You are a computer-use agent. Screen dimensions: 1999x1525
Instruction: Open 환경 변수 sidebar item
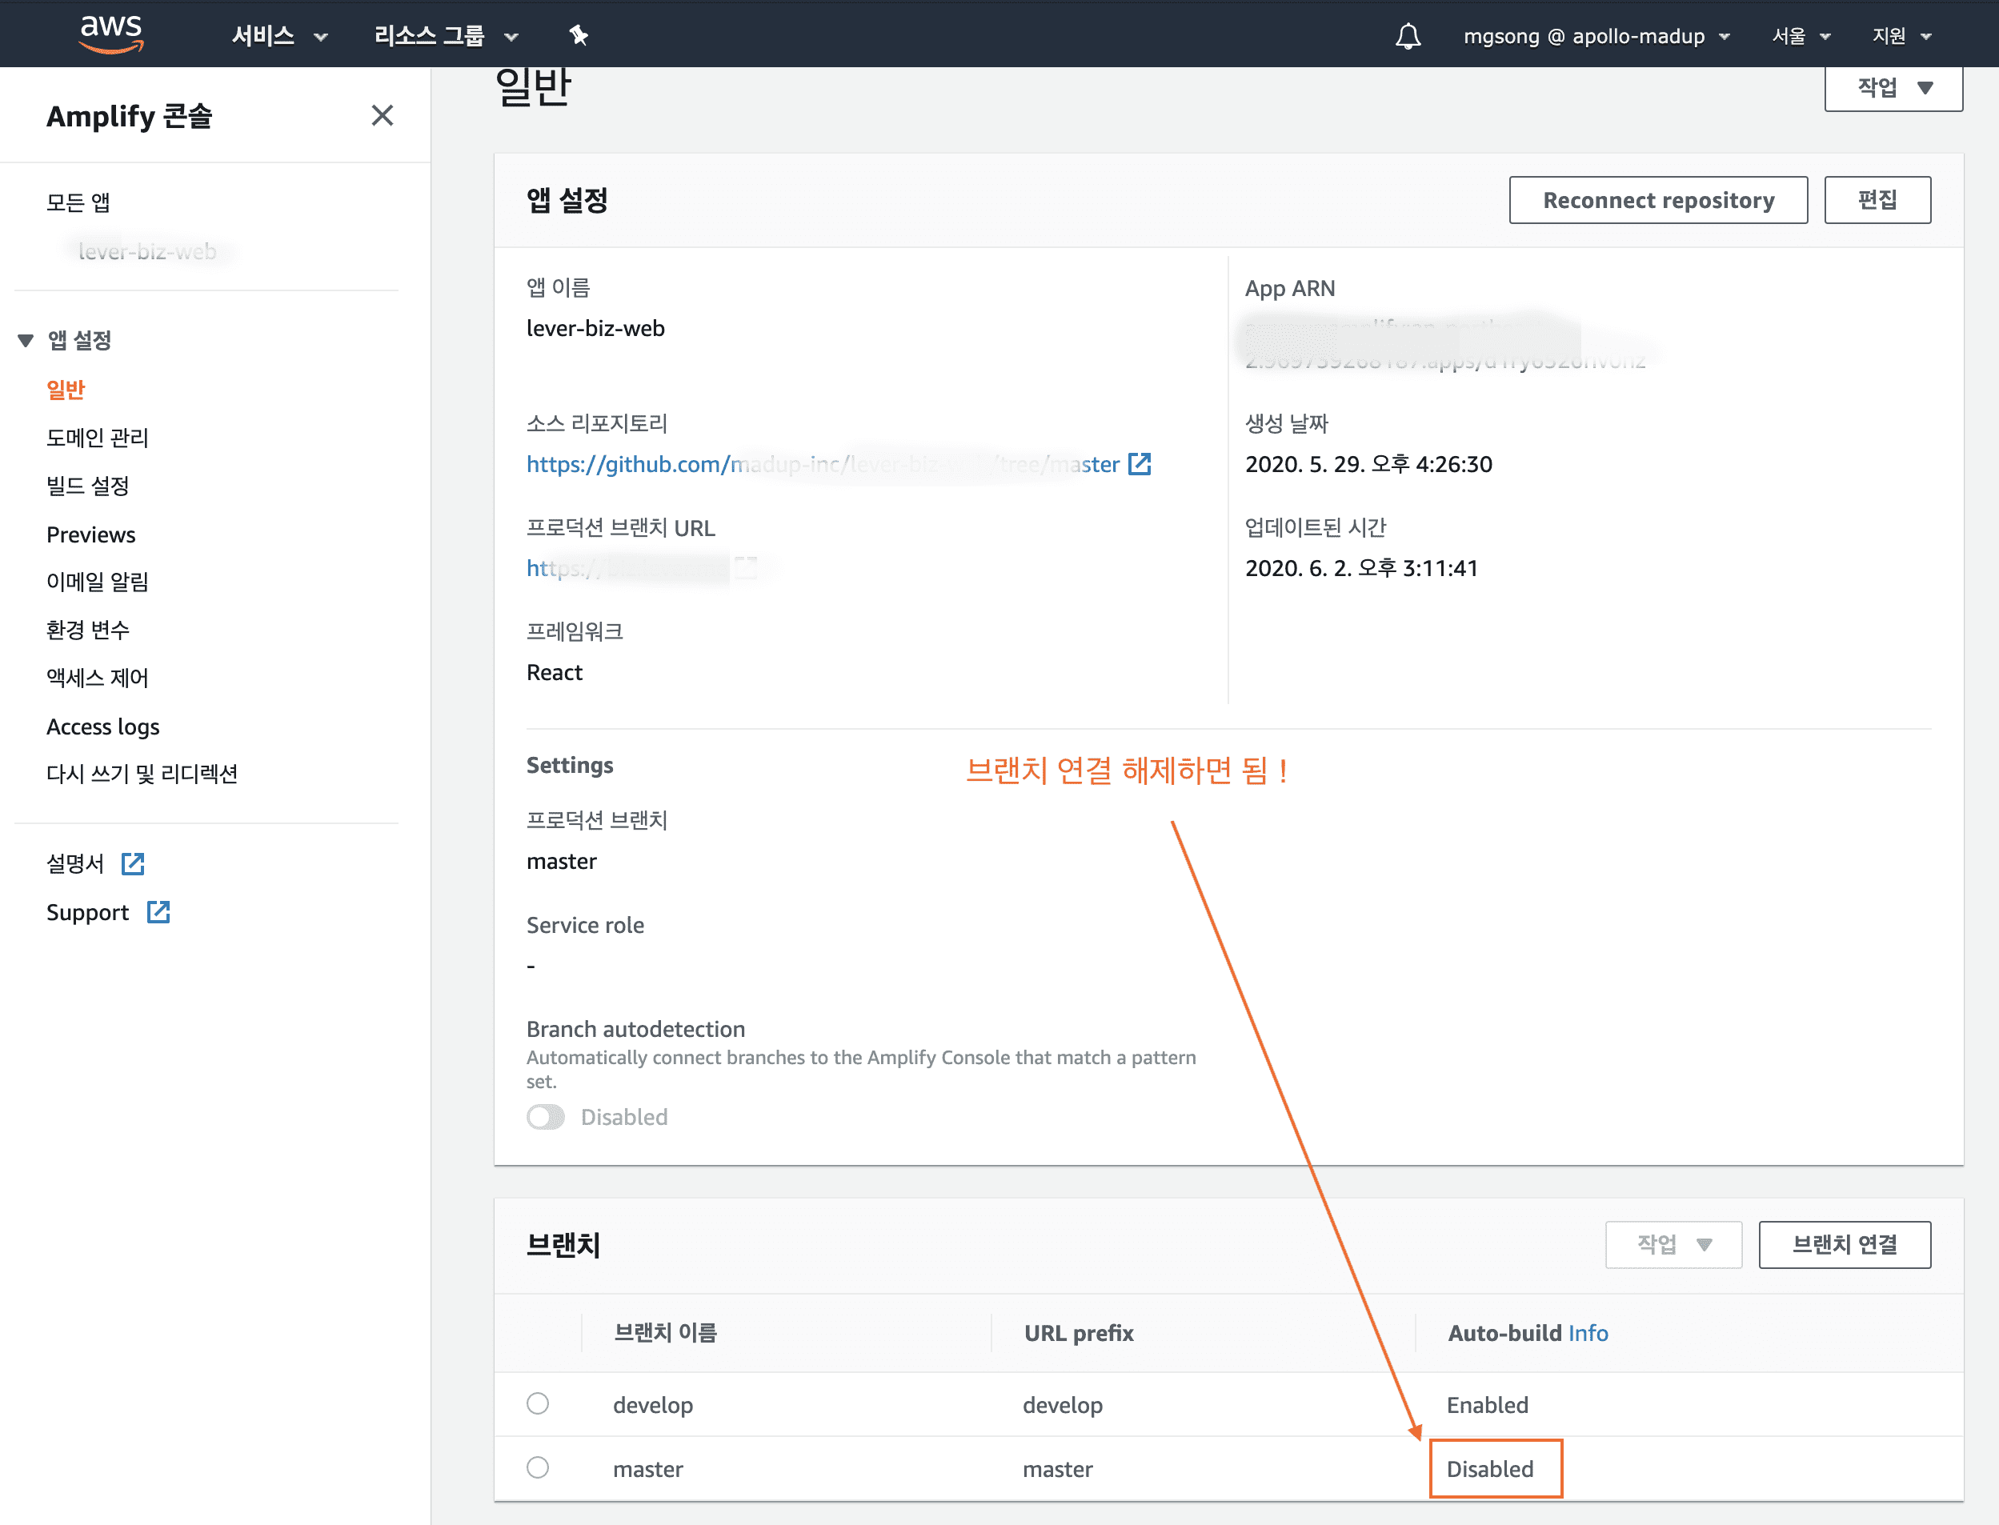(88, 629)
